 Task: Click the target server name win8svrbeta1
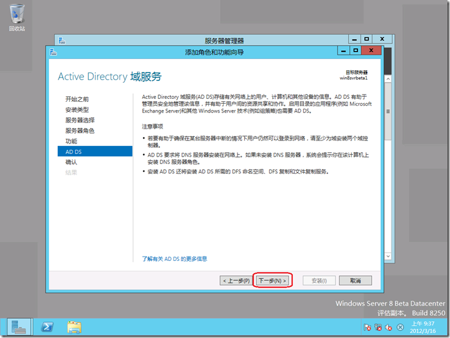(x=354, y=78)
